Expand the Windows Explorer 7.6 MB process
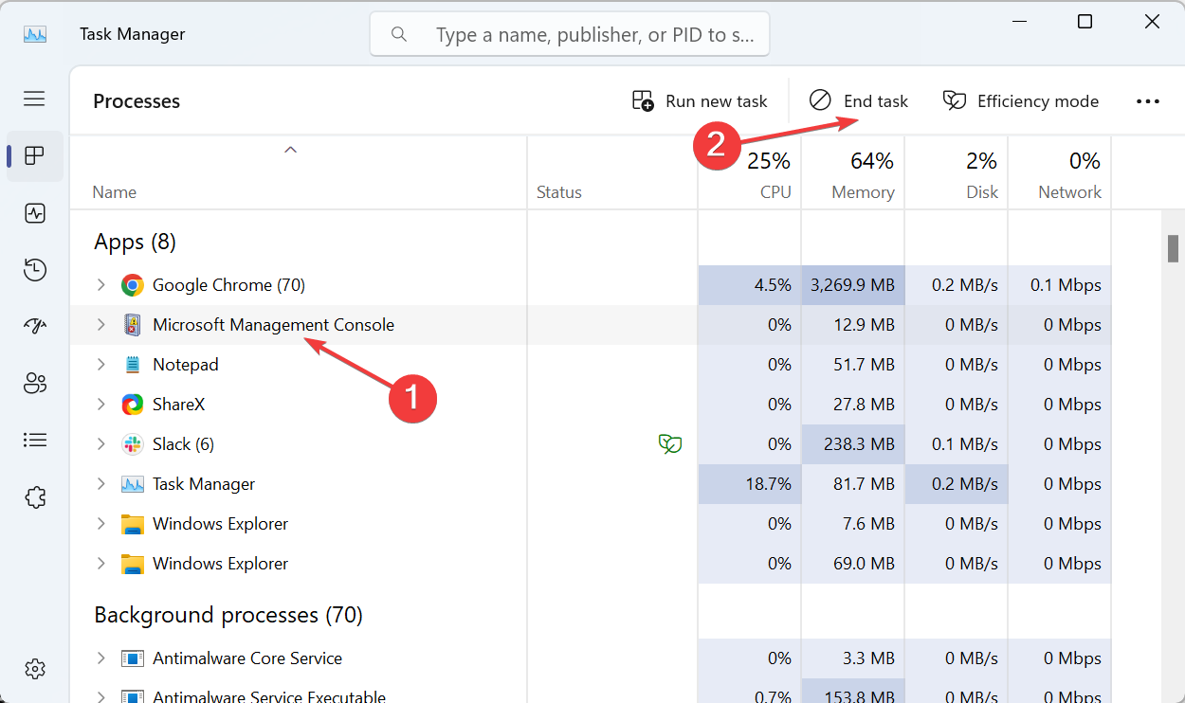Viewport: 1185px width, 703px height. (101, 524)
